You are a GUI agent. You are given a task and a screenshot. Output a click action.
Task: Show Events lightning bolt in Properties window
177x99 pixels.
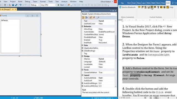click(94, 18)
